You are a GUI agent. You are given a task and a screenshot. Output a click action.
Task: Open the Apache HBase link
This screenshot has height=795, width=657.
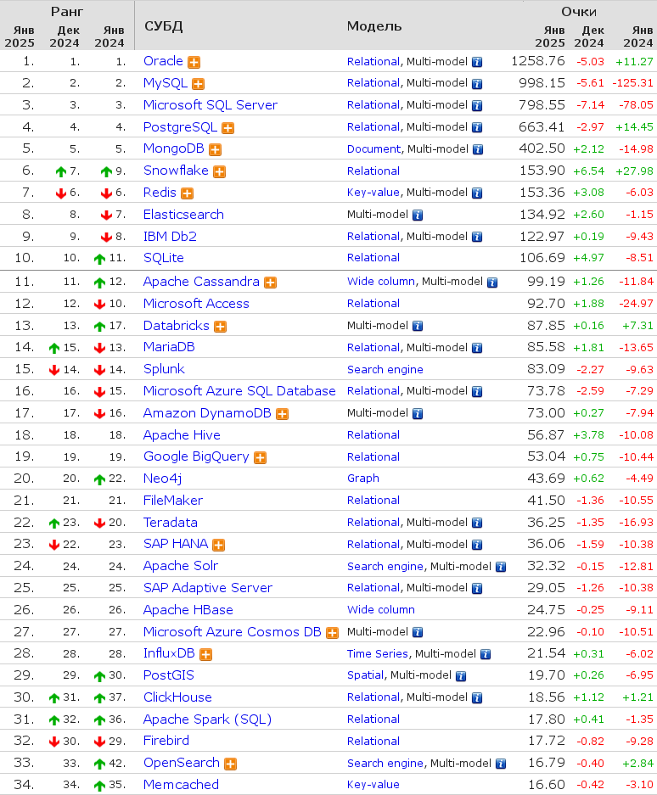(x=188, y=610)
